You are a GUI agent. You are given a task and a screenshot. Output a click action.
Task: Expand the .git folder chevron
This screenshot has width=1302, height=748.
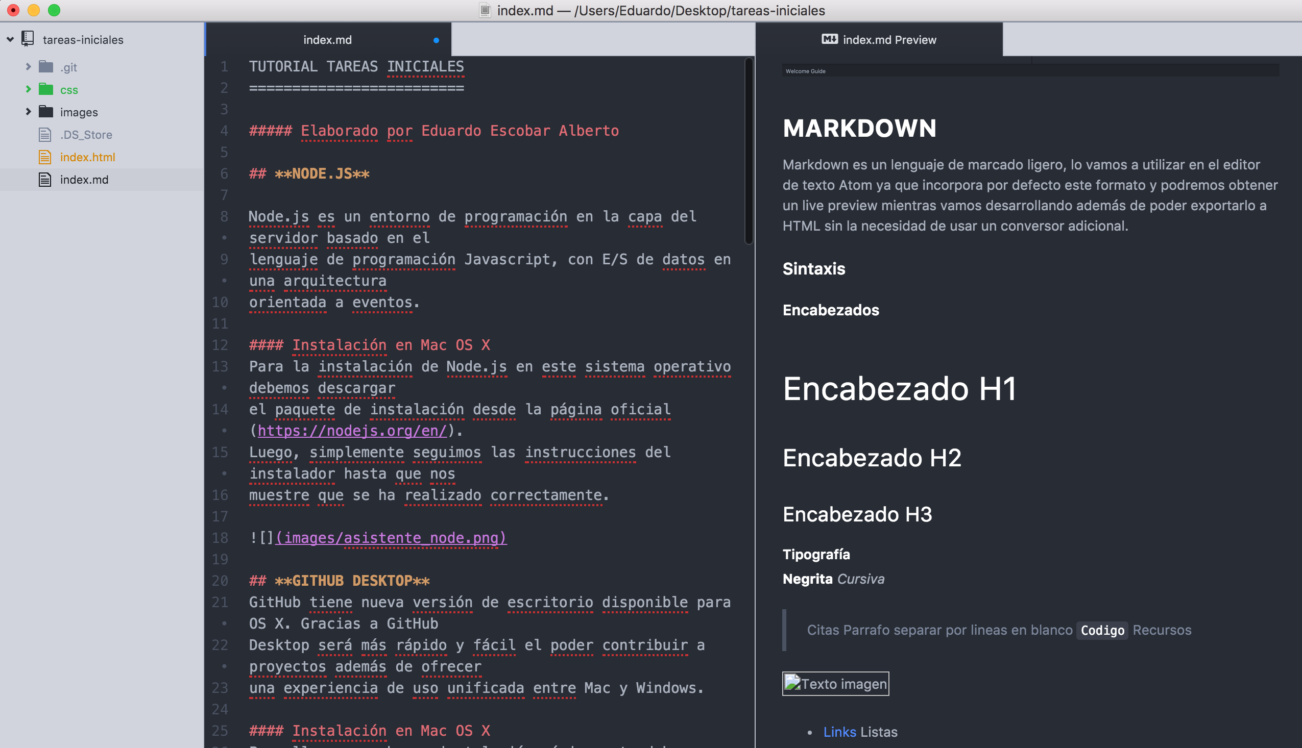[28, 67]
